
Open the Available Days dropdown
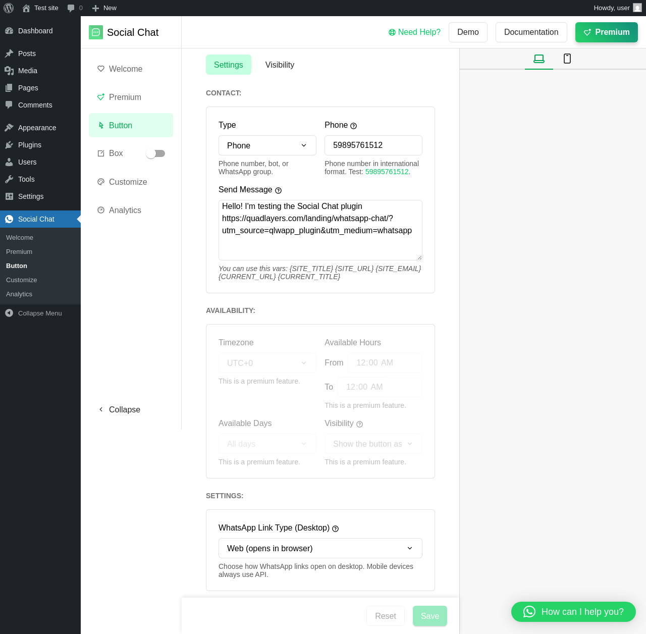coord(267,444)
